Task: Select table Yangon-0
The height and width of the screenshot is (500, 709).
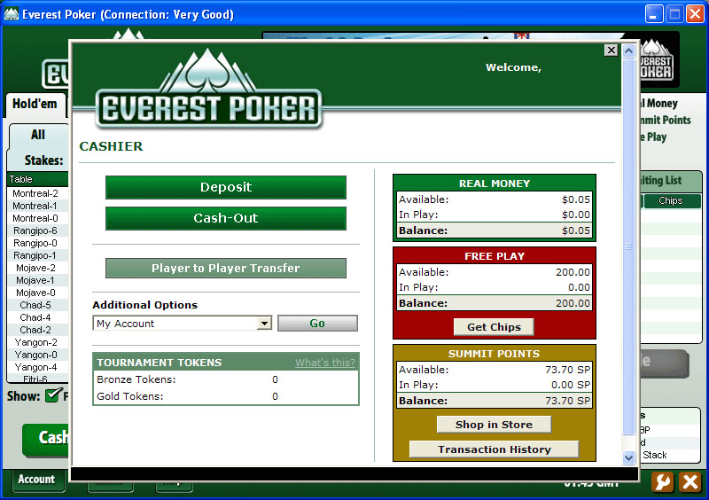Action: tap(35, 355)
